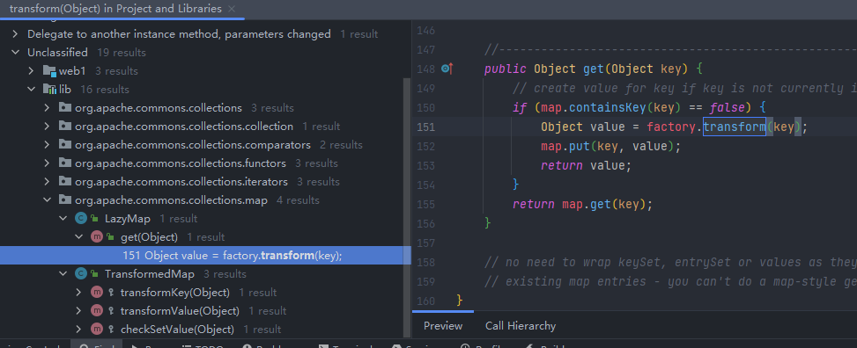Select the 'transformKey(Object)' row label
The image size is (857, 348).
pyautogui.click(x=175, y=293)
